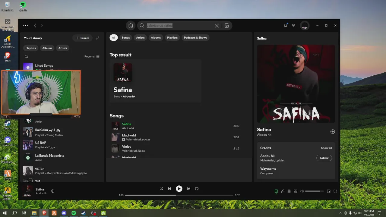Create a new playlist via Create button
The height and width of the screenshot is (217, 386).
point(82,38)
